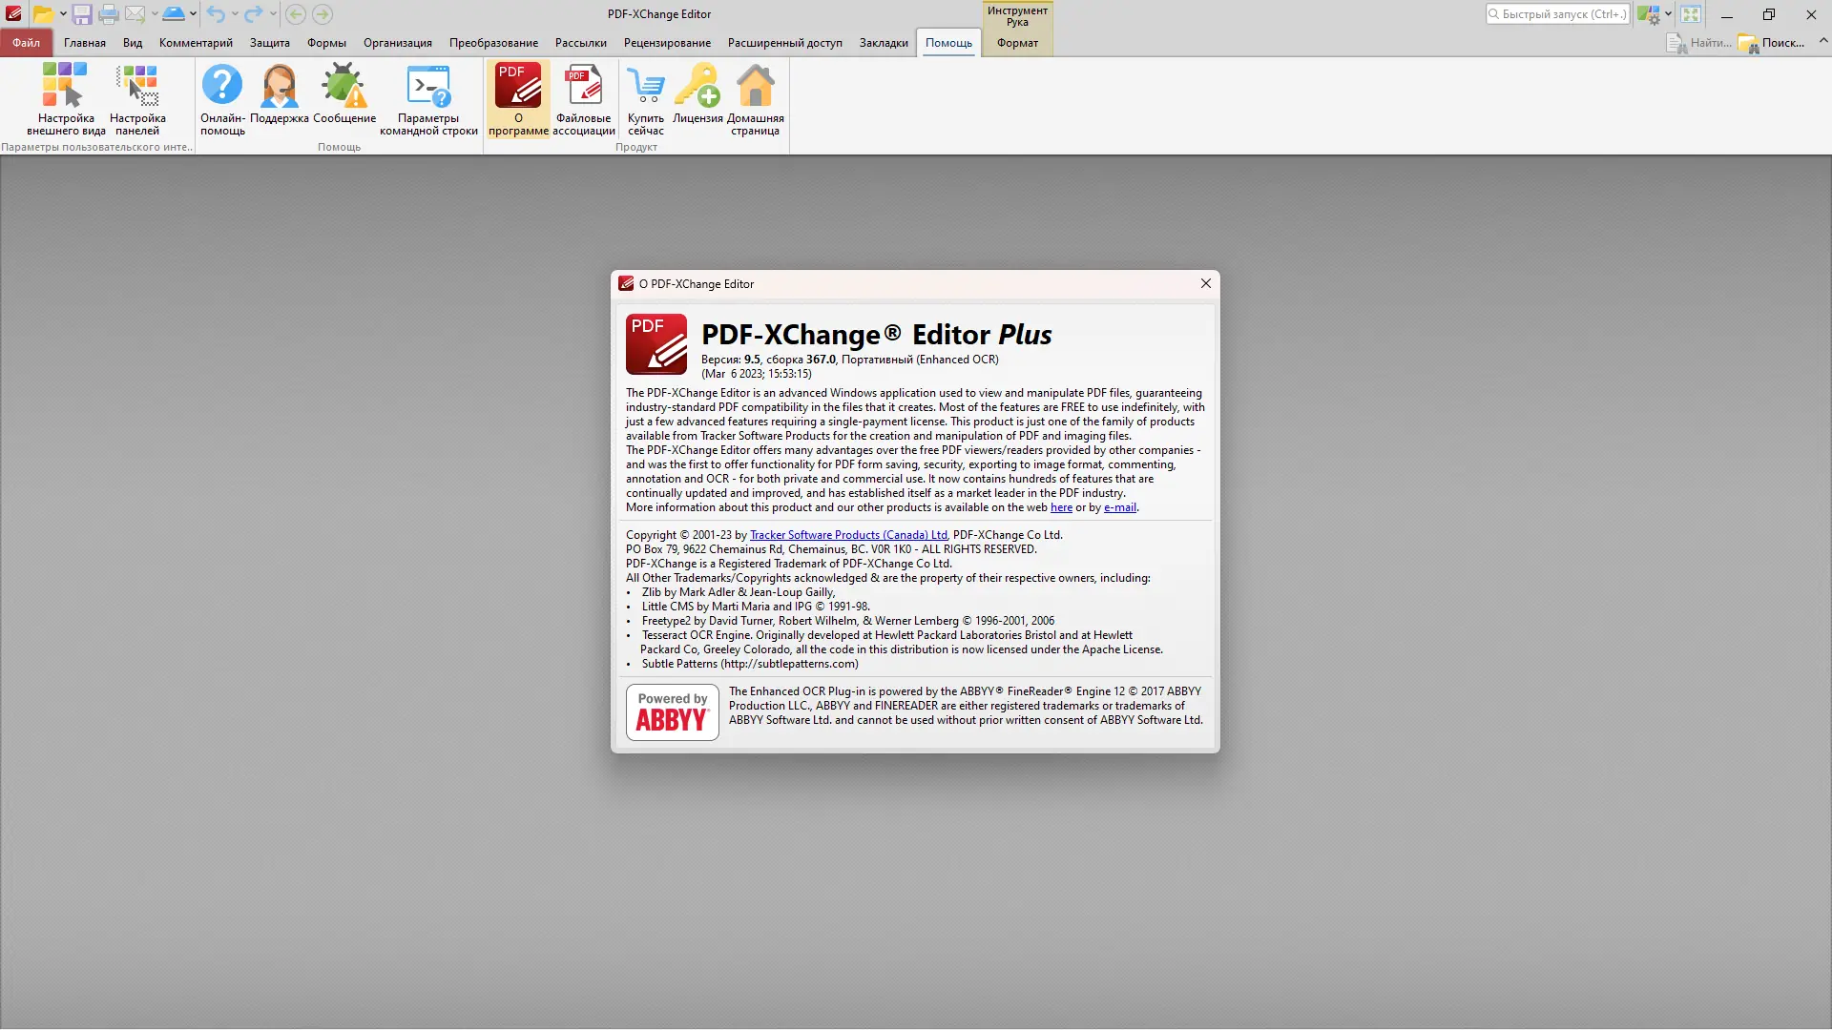Expand the scanner dropdown arrow
The height and width of the screenshot is (1030, 1832).
coord(193,14)
